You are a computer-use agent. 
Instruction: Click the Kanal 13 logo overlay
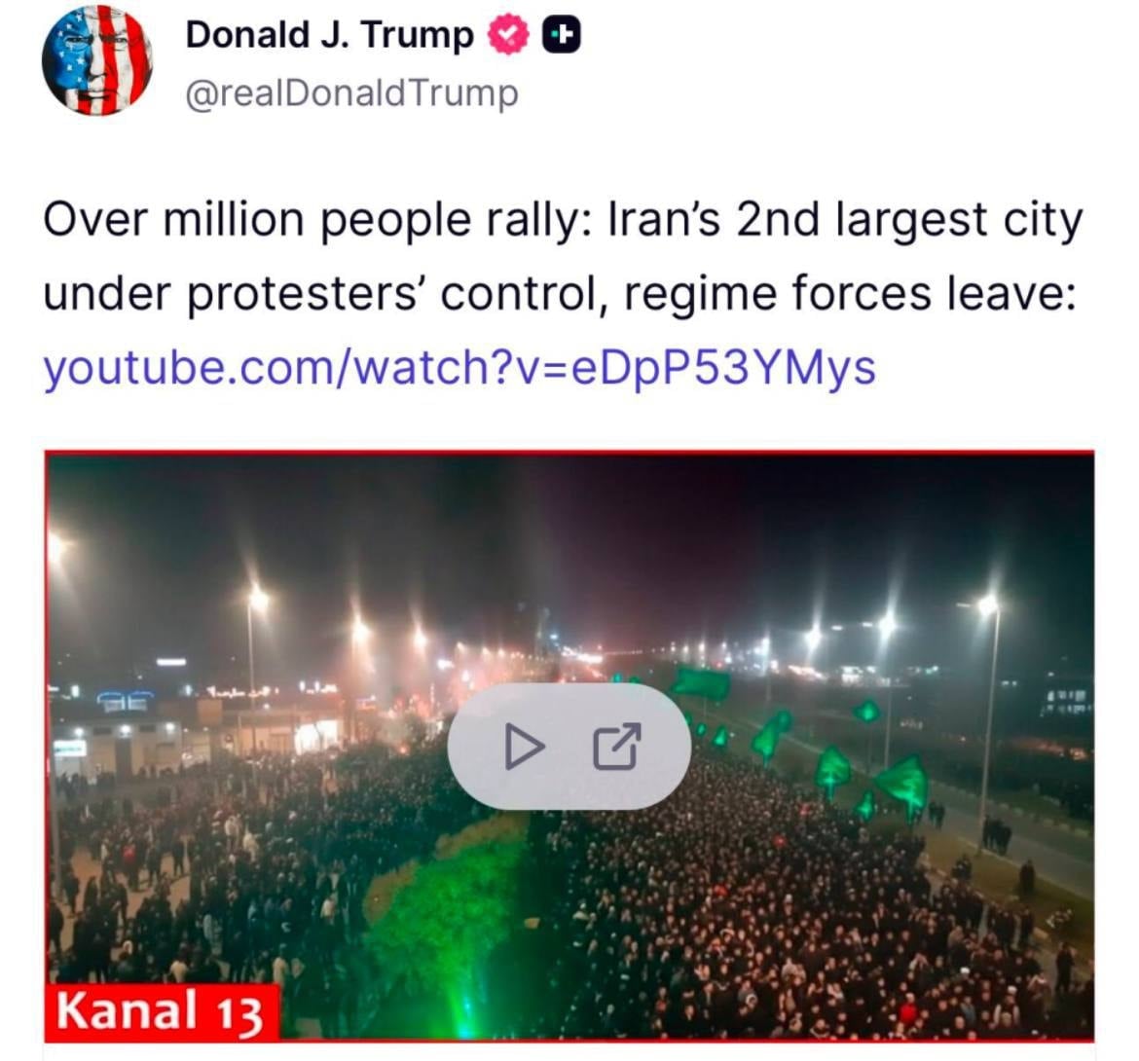tap(162, 1011)
